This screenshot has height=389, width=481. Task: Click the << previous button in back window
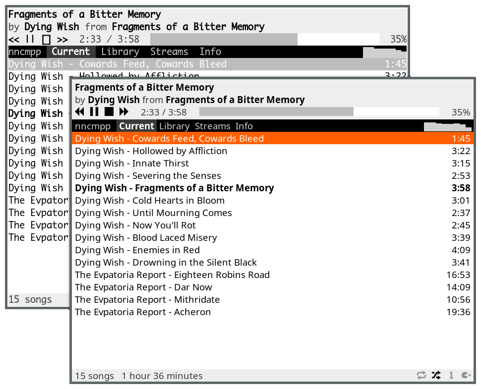[x=14, y=39]
